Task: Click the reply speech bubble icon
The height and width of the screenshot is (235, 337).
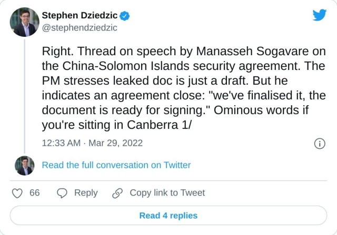Action: (x=62, y=193)
